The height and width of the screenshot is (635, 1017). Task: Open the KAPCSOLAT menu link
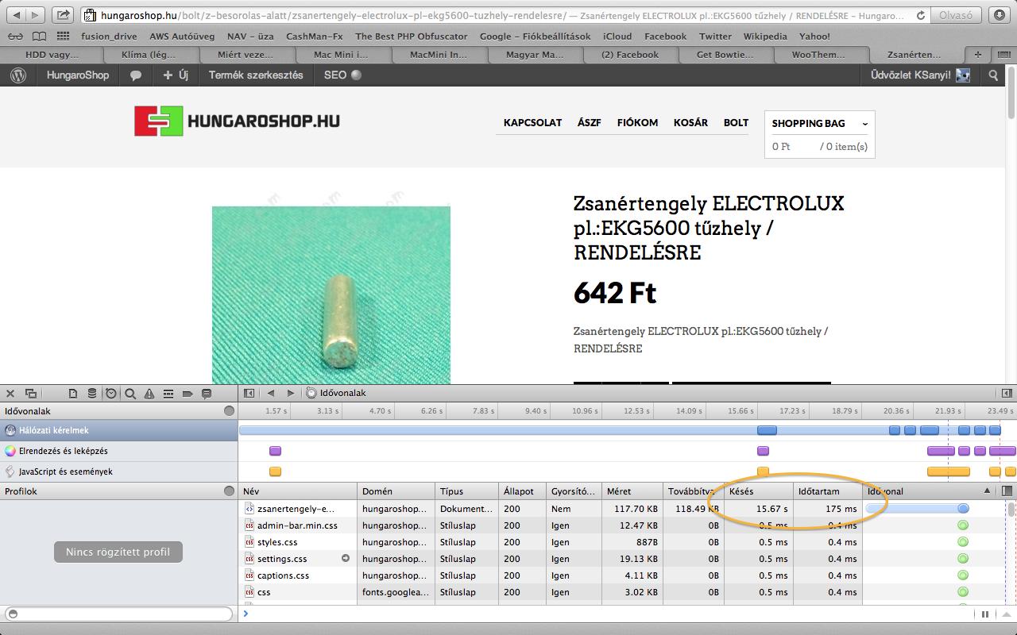(532, 122)
